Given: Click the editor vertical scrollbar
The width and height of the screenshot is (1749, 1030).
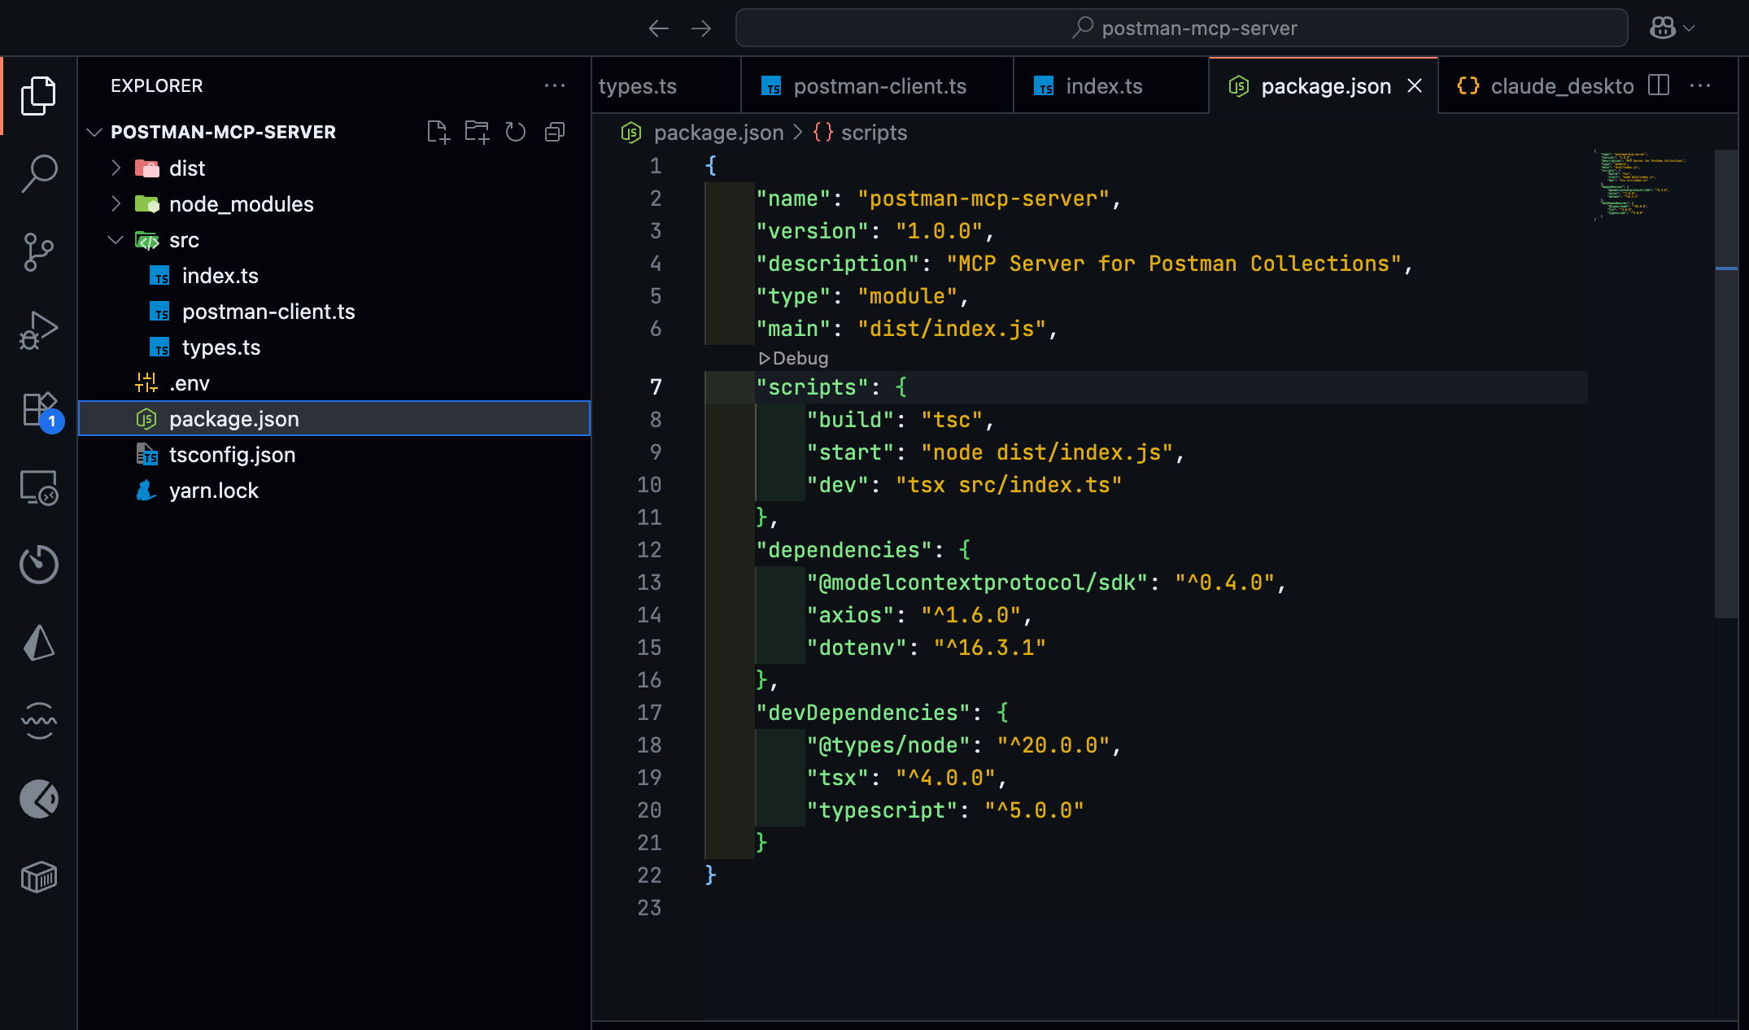Looking at the screenshot, I should [x=1726, y=382].
